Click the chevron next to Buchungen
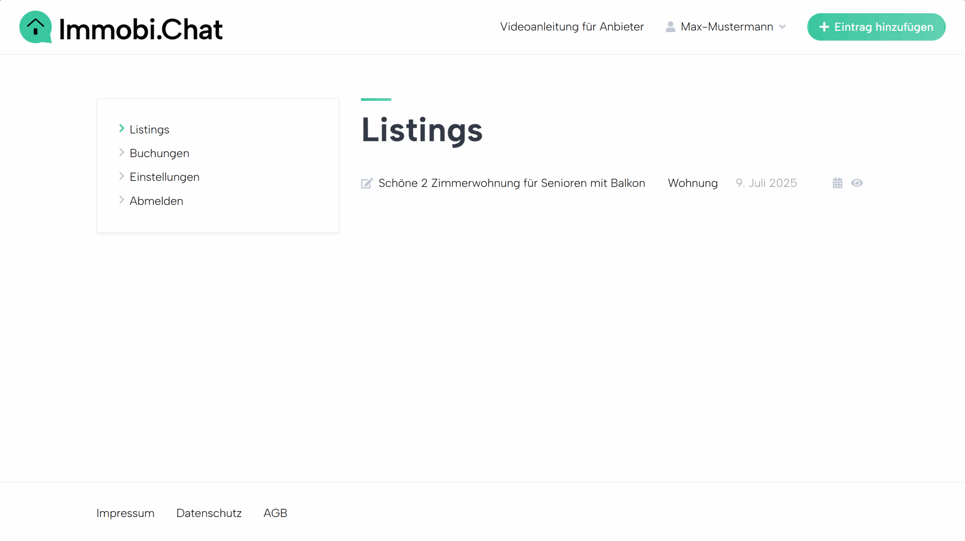This screenshot has height=541, width=965. pos(121,152)
